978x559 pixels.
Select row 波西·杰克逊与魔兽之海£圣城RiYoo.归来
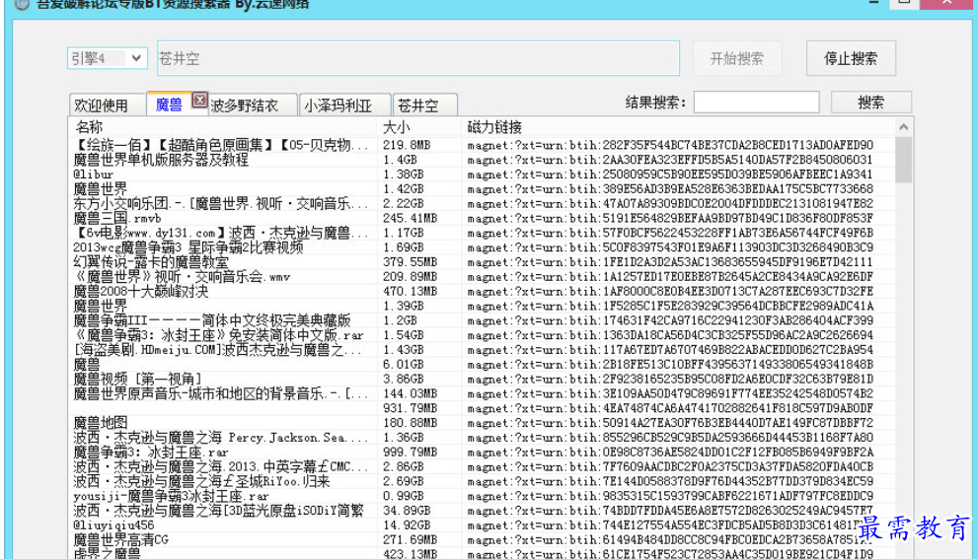click(x=481, y=482)
